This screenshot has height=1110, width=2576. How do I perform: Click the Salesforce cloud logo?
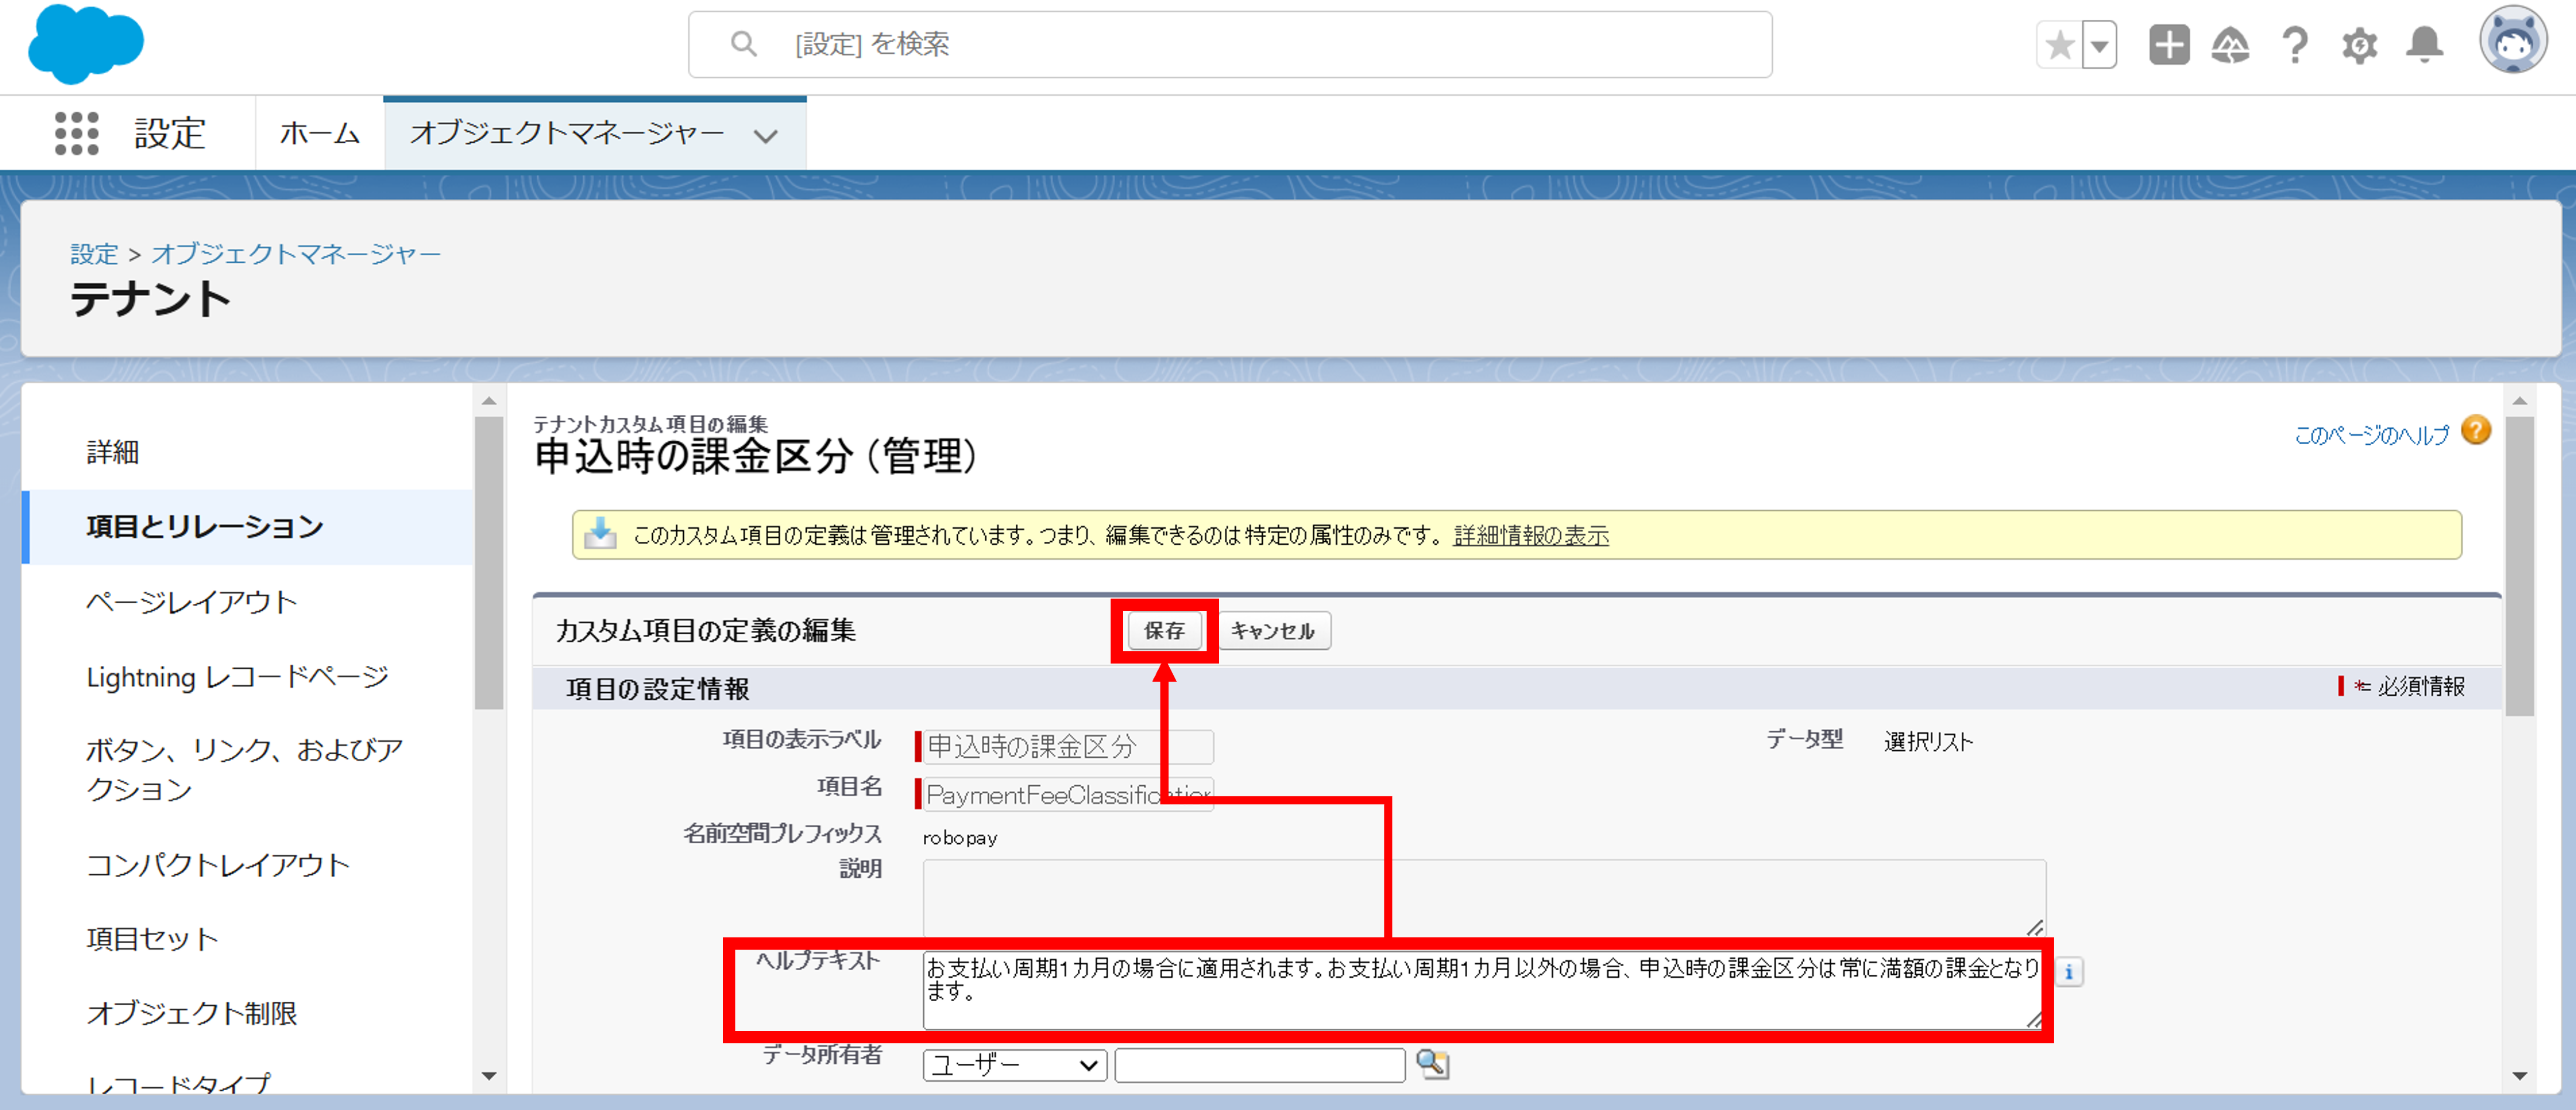pos(86,44)
